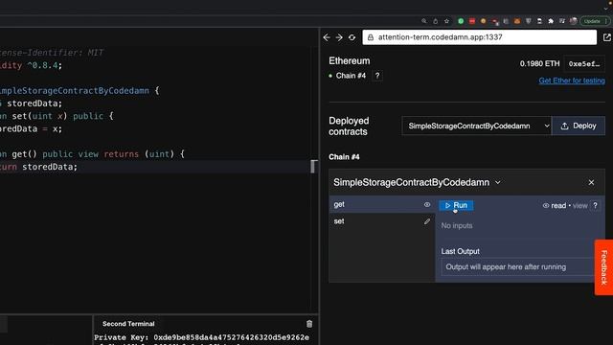
Task: Open the Deployed contracts dropdown
Action: tap(476, 126)
